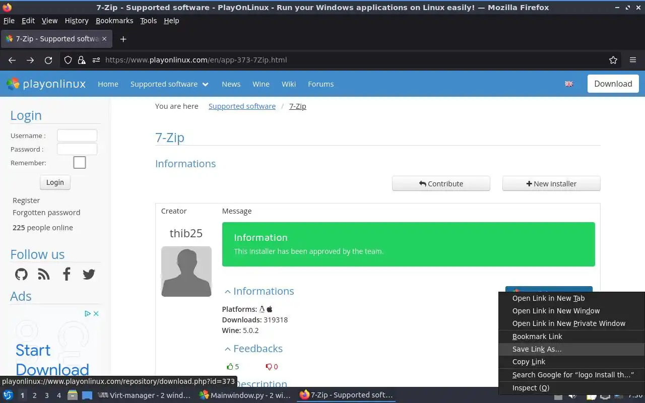Click the Login button
The height and width of the screenshot is (403, 645).
(x=55, y=182)
